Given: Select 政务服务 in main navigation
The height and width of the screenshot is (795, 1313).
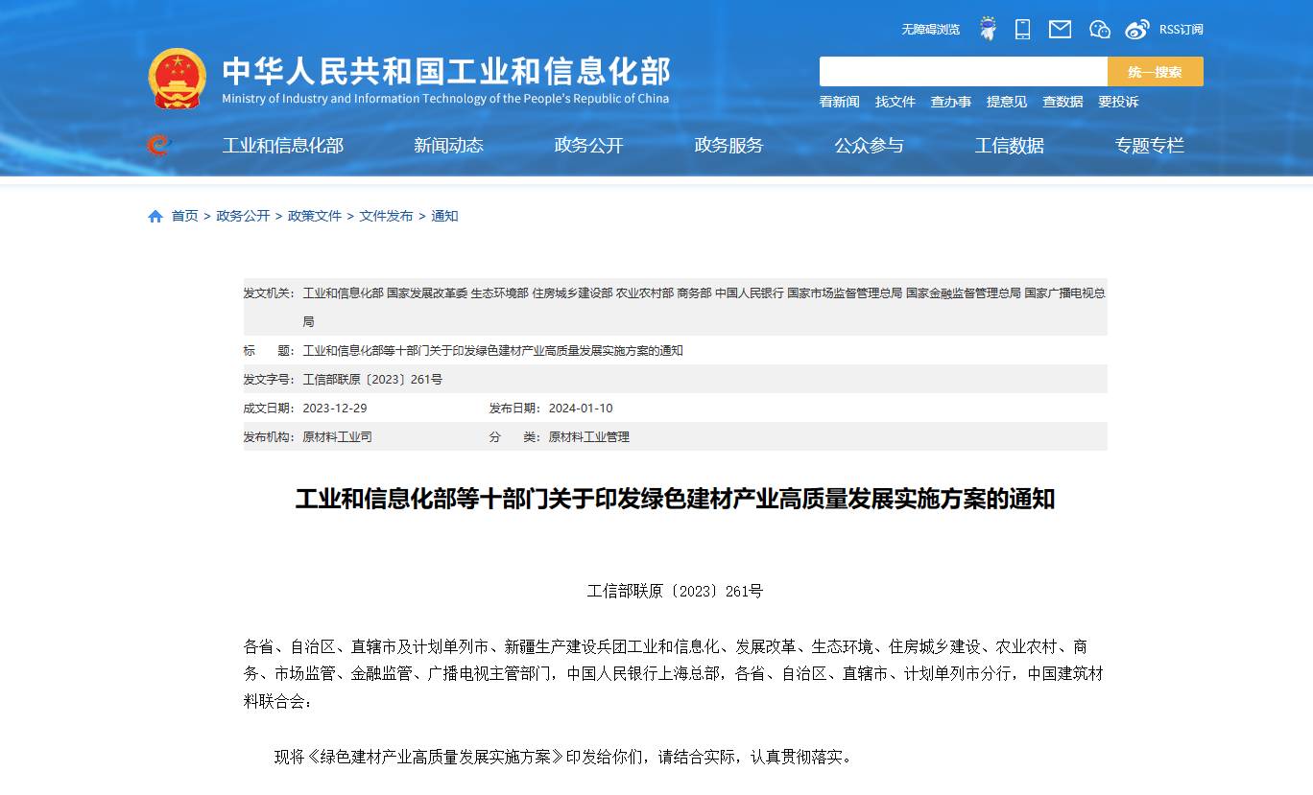Looking at the screenshot, I should point(728,146).
